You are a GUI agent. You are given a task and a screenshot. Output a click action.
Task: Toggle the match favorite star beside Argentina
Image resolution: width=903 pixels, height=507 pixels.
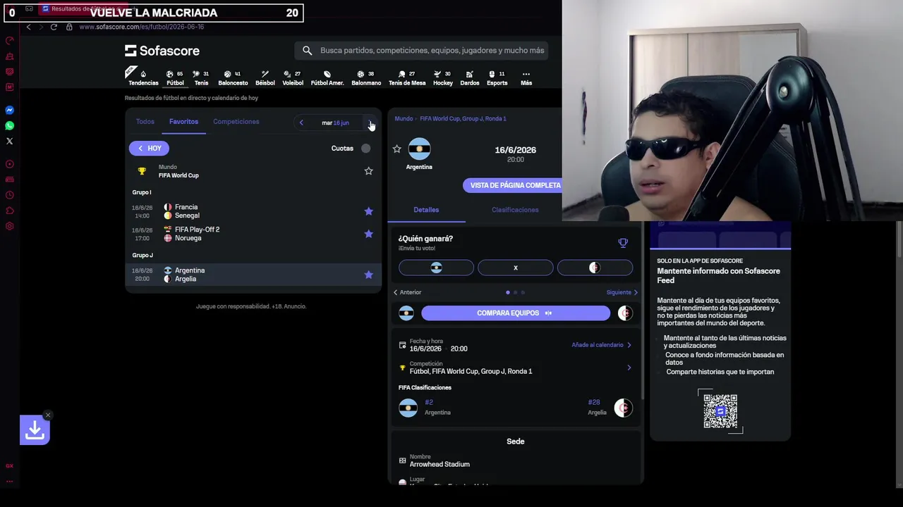[396, 149]
